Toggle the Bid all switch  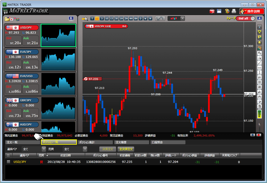[245, 18]
